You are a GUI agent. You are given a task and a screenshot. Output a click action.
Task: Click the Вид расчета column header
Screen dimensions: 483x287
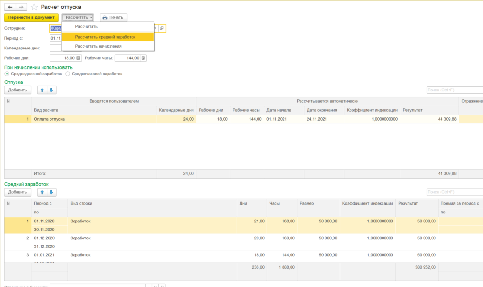94,110
